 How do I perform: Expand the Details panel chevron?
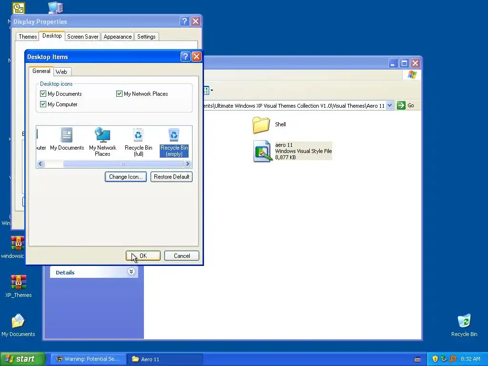point(132,272)
